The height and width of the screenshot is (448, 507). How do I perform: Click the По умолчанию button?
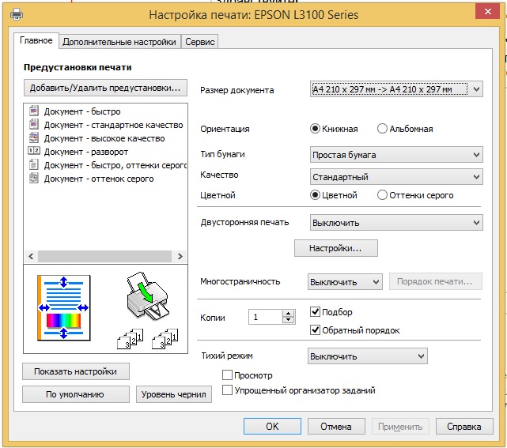click(76, 394)
